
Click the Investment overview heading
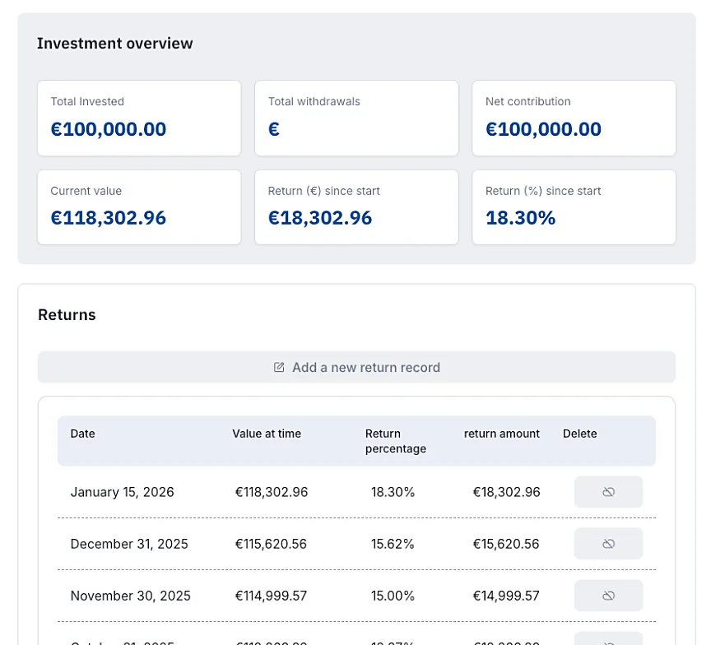click(114, 44)
